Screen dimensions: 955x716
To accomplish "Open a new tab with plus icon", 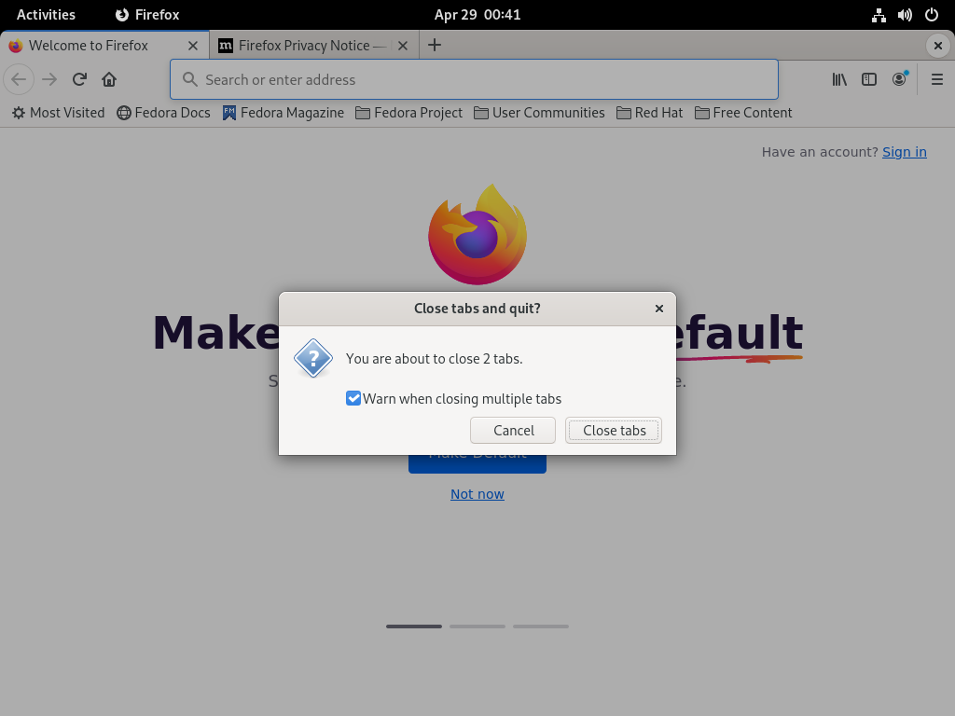I will (435, 45).
